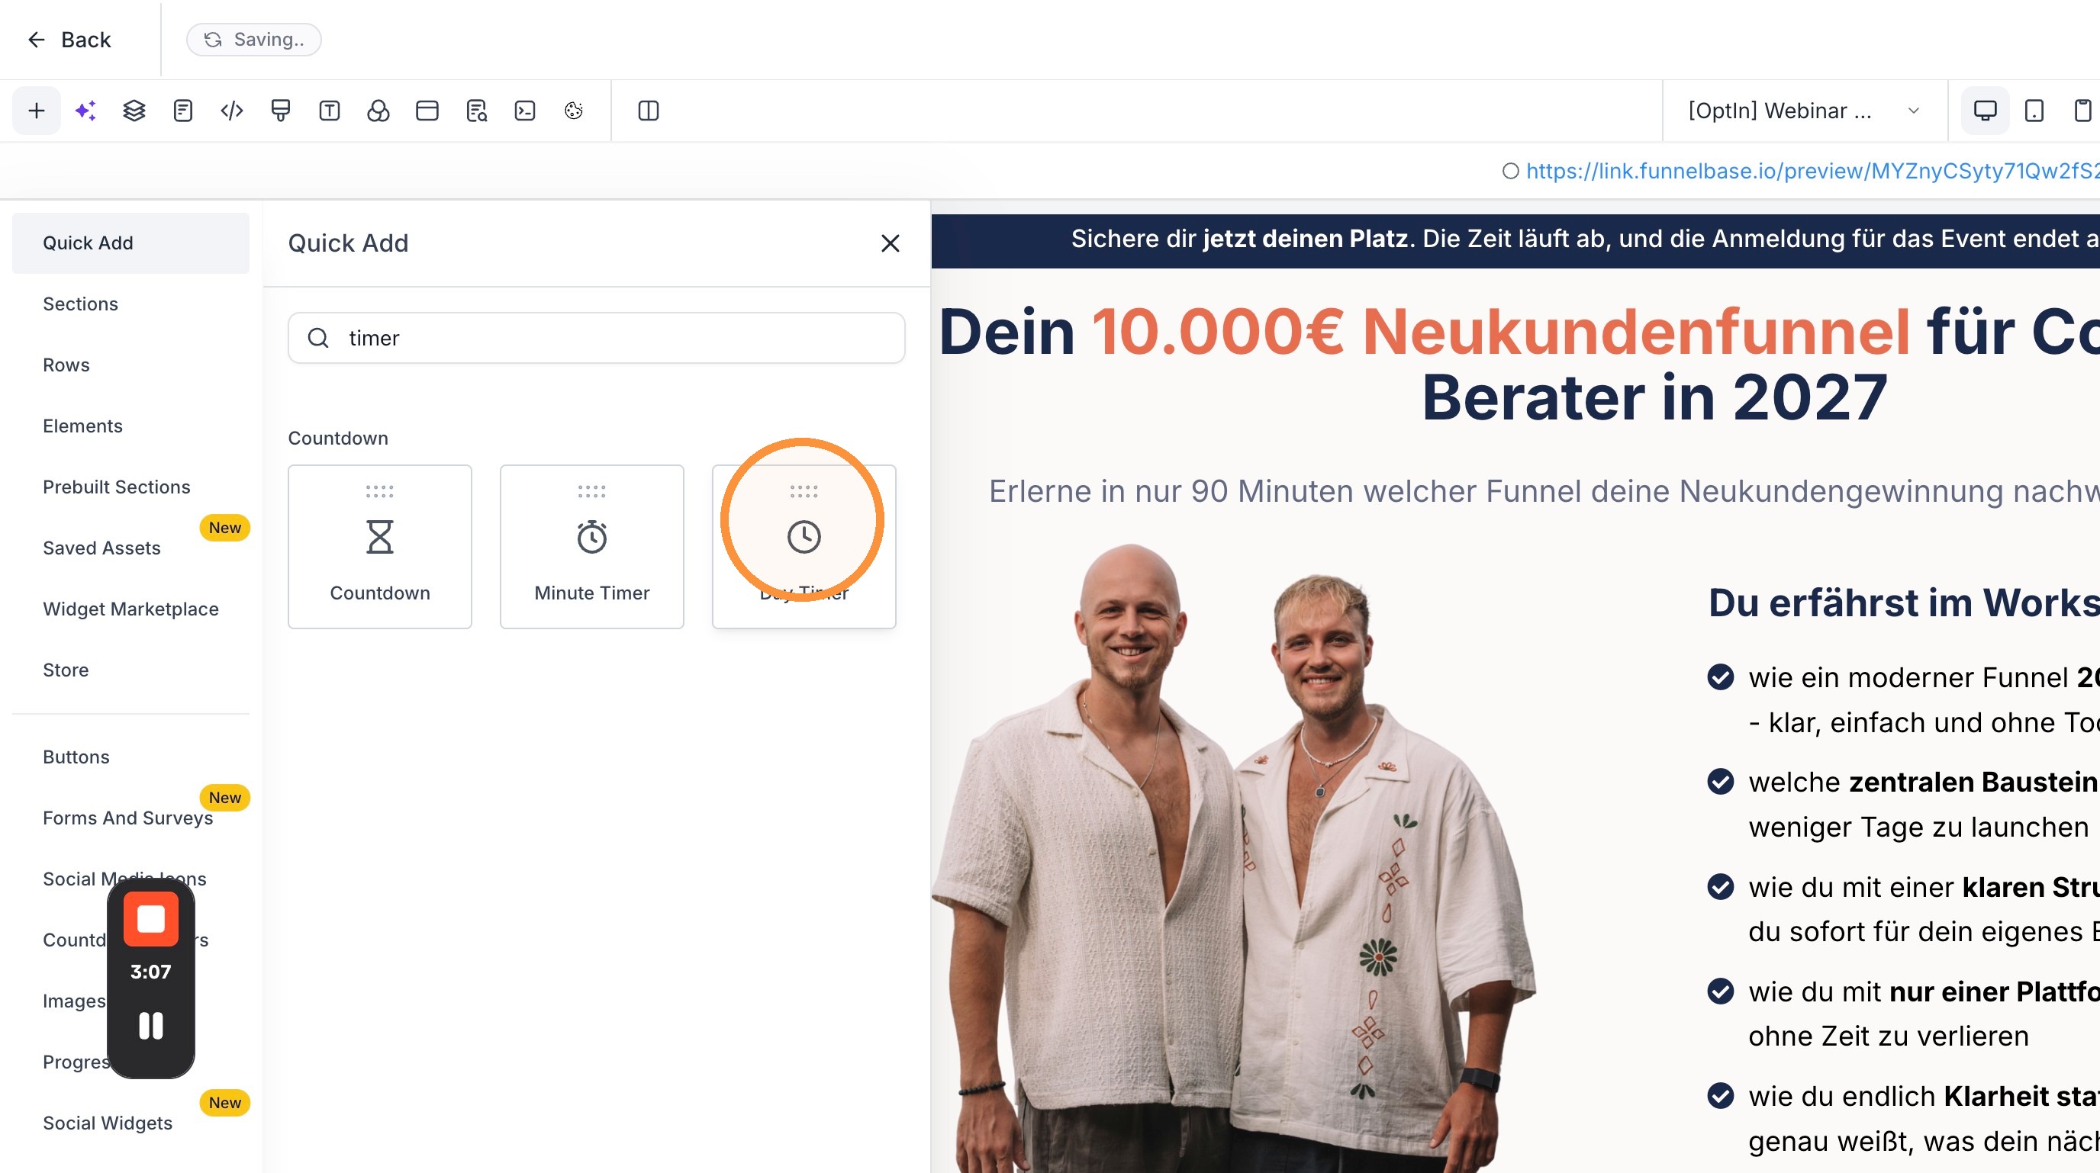Viewport: 2100px width, 1173px height.
Task: Add the Countdown hourglass element
Action: (380, 547)
